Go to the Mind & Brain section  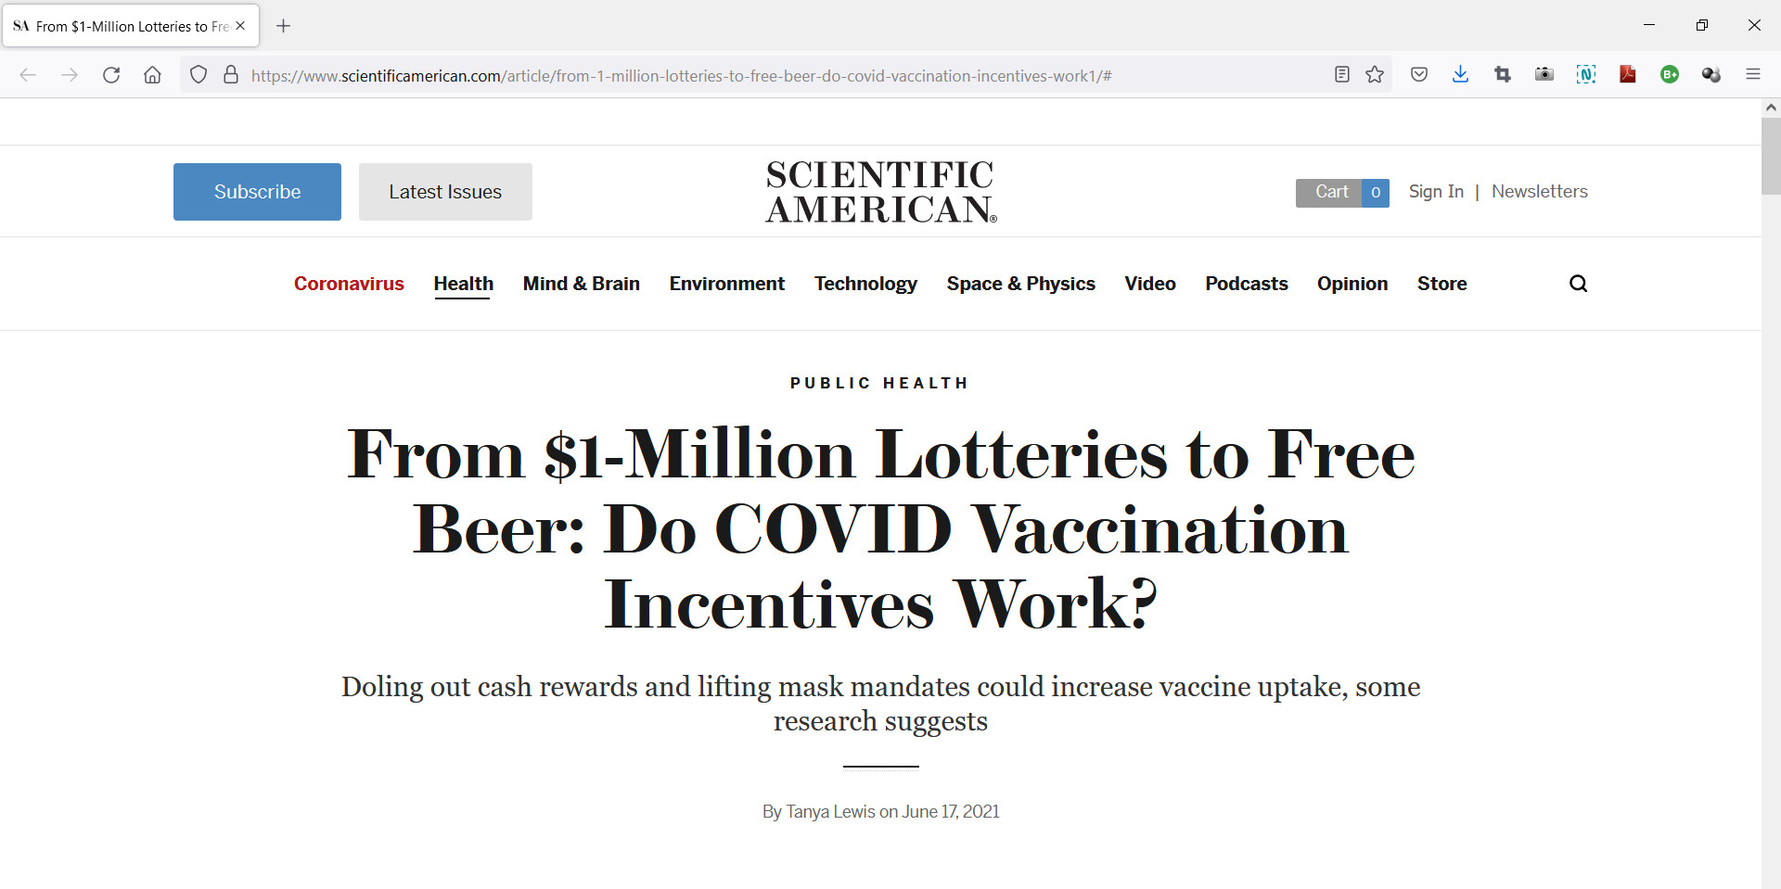pos(581,284)
